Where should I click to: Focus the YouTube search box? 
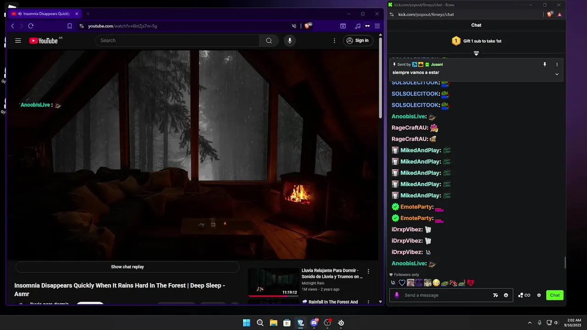177,41
